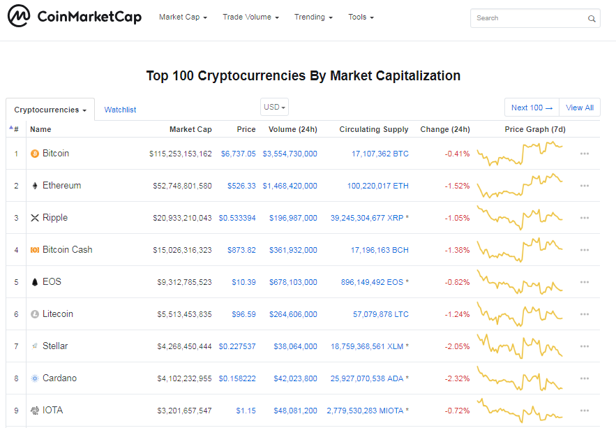This screenshot has width=616, height=428.
Task: Expand the Market Cap menu
Action: (x=183, y=17)
